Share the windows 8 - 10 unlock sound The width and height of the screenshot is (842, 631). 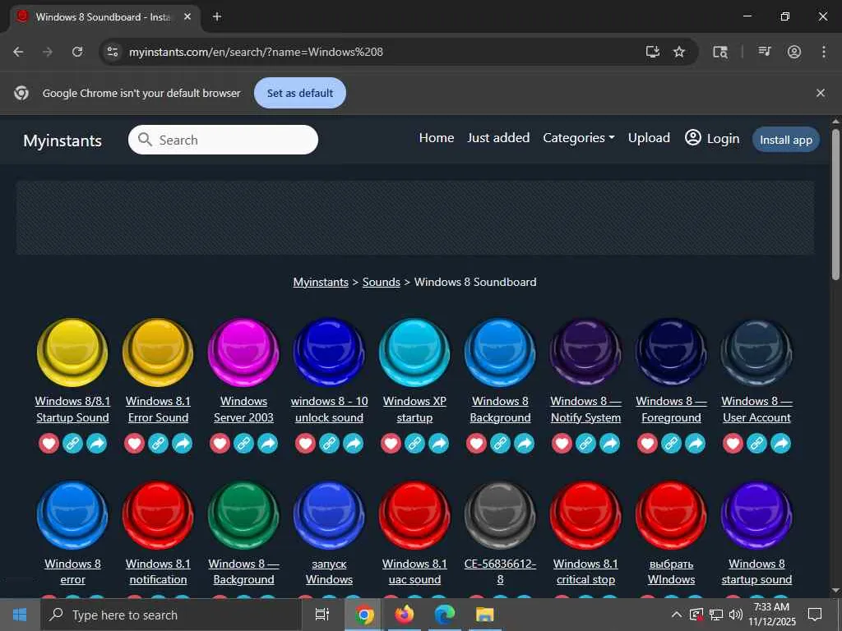coord(354,443)
